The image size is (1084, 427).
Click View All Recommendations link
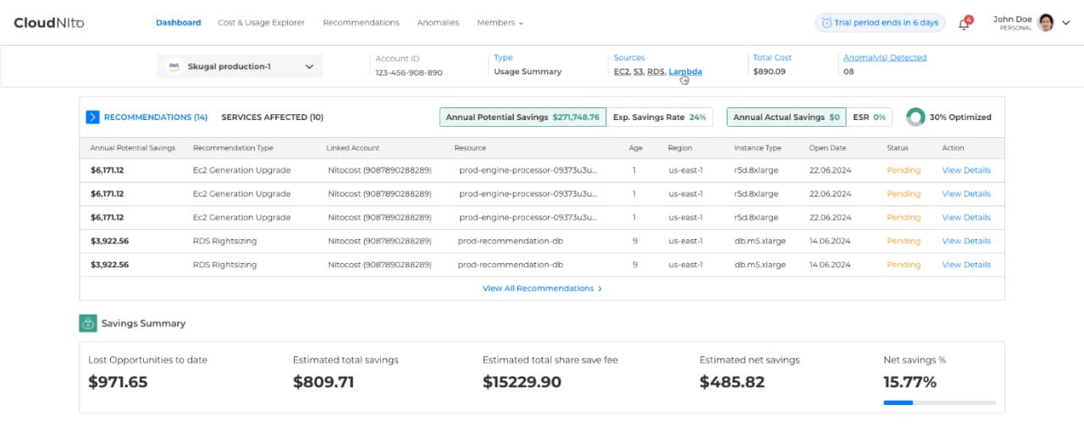tap(542, 288)
